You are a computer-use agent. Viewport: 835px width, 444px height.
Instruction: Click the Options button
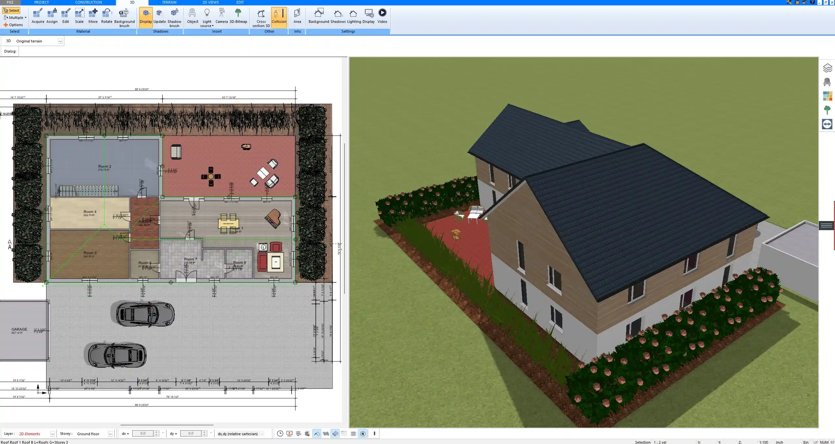pyautogui.click(x=13, y=25)
